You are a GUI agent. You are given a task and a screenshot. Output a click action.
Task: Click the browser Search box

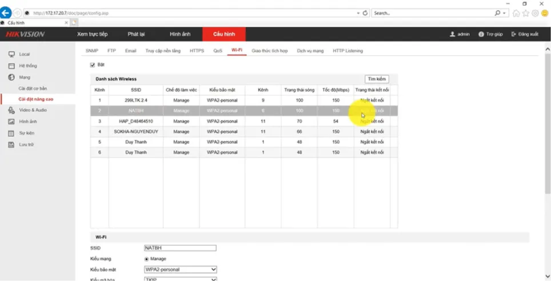(x=433, y=13)
